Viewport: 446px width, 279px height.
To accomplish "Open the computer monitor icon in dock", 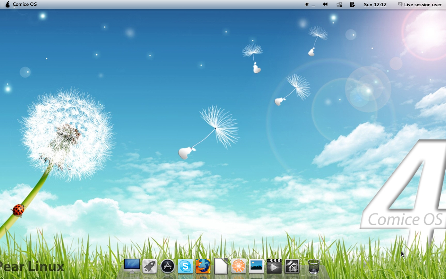I will pyautogui.click(x=132, y=266).
